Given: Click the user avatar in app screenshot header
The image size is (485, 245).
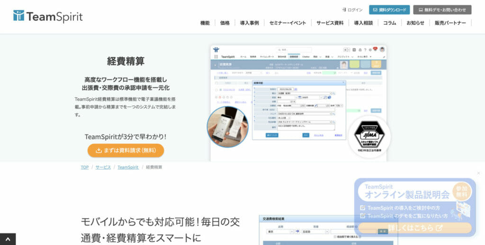Looking at the screenshot, I should [382, 50].
